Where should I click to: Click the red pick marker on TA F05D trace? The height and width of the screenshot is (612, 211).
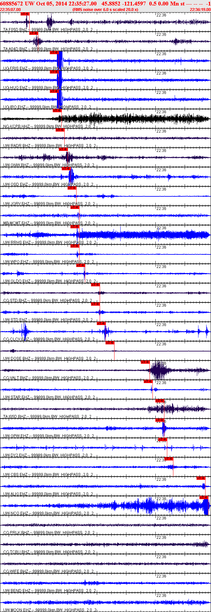pyautogui.click(x=25, y=14)
